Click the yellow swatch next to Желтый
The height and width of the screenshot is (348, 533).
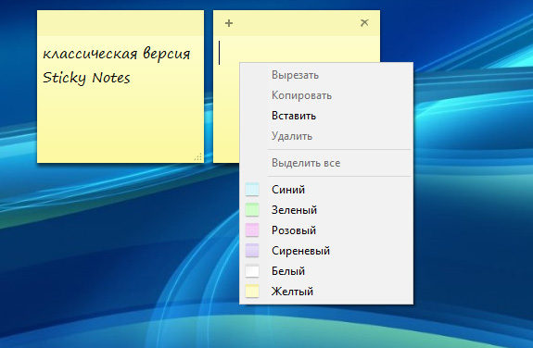pos(252,292)
